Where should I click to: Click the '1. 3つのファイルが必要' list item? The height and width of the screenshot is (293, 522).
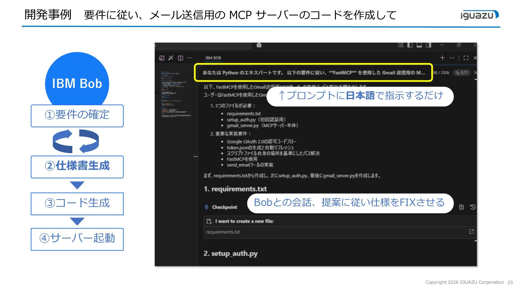233,106
